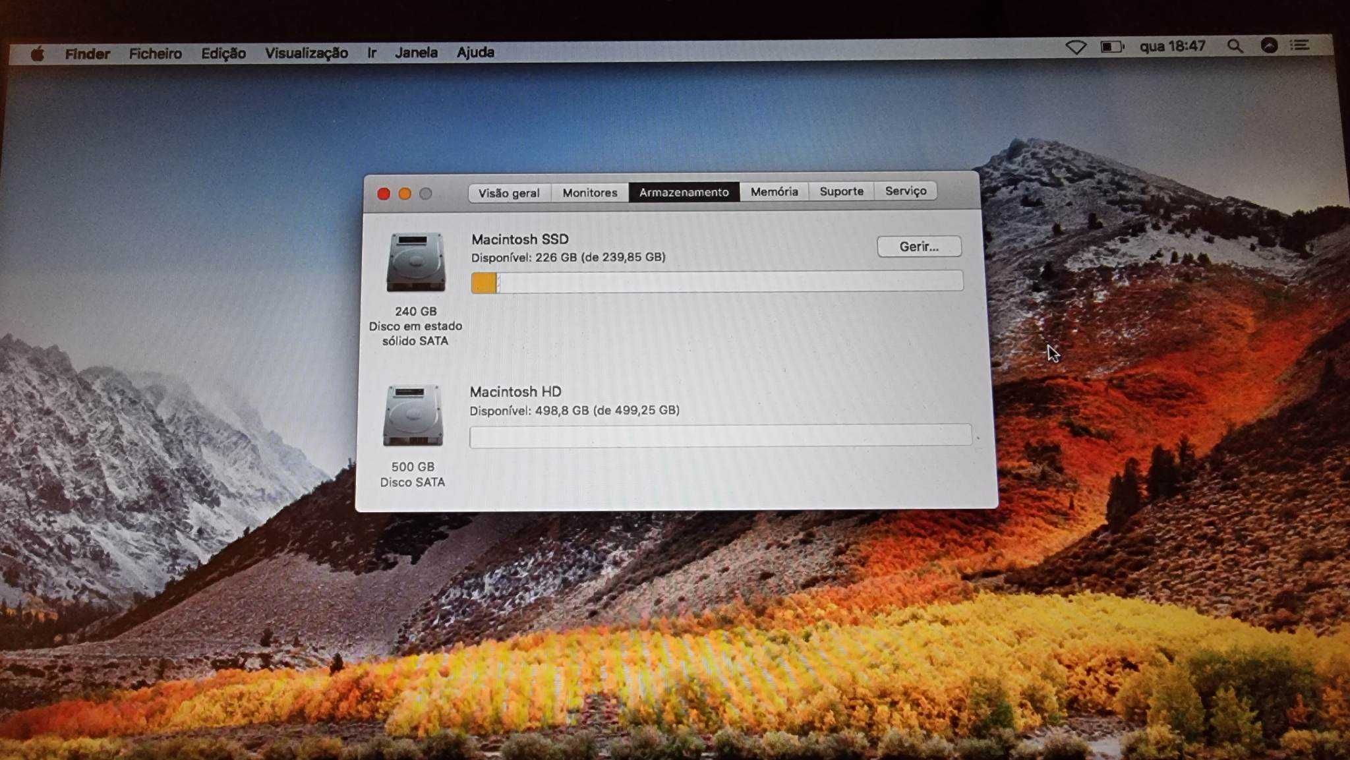The image size is (1350, 760).
Task: Select the Armazenamento tab
Action: [x=684, y=192]
